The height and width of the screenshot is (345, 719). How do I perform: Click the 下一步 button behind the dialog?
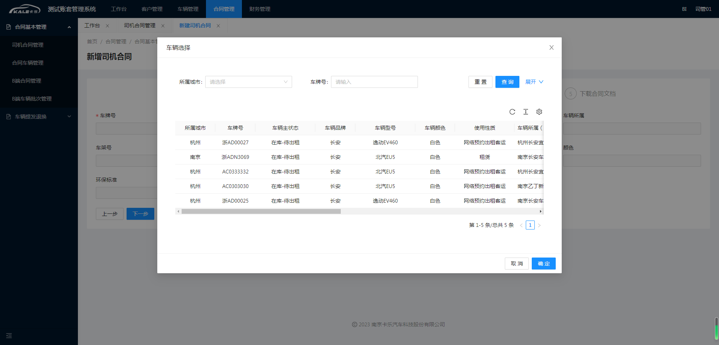[140, 214]
